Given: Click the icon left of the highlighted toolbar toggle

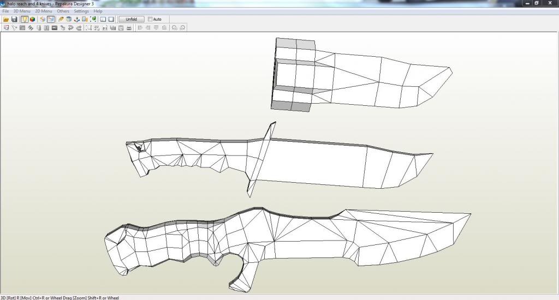Looking at the screenshot, I should (x=43, y=19).
